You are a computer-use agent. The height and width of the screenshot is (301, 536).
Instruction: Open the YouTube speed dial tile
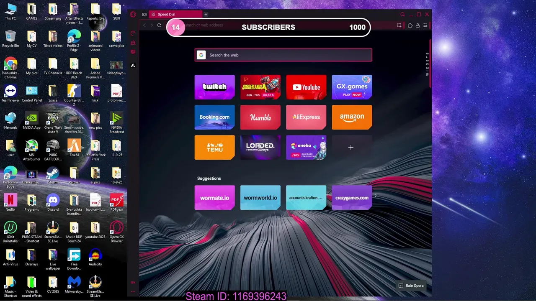pyautogui.click(x=306, y=87)
